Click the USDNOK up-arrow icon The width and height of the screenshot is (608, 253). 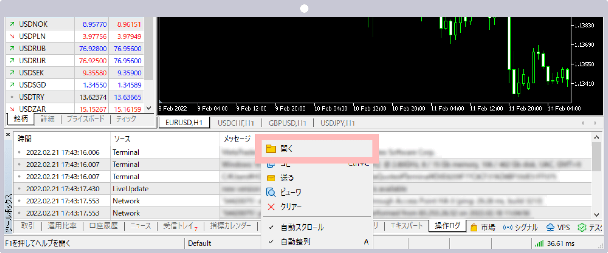(12, 24)
